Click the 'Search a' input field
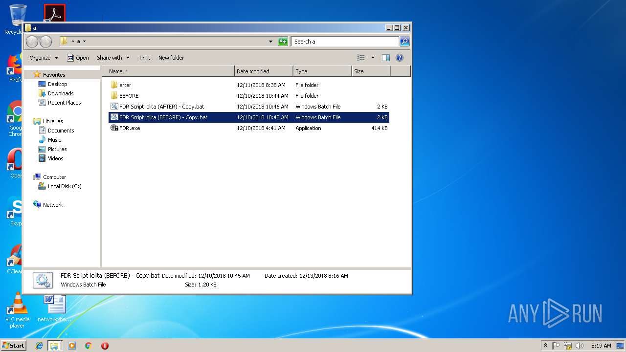The height and width of the screenshot is (352, 626). pos(345,42)
